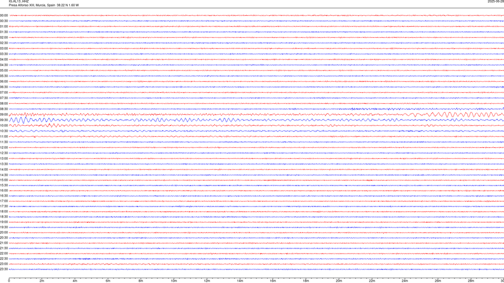The width and height of the screenshot is (504, 283).
Task: Click the station code "IG.AL13..HHZ"
Action: [19, 1]
